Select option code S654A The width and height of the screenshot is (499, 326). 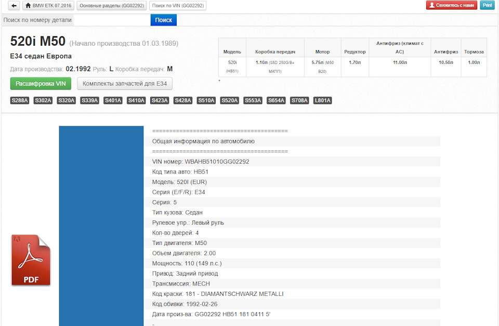[276, 100]
